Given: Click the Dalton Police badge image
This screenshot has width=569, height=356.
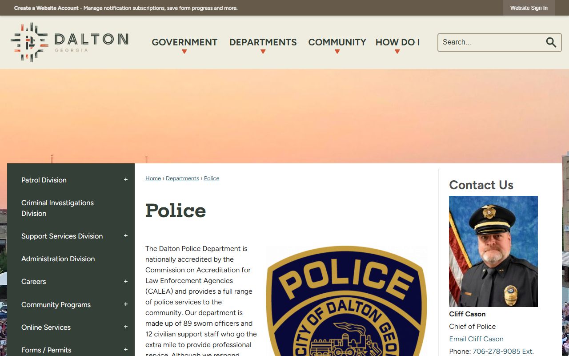Looking at the screenshot, I should point(346,301).
